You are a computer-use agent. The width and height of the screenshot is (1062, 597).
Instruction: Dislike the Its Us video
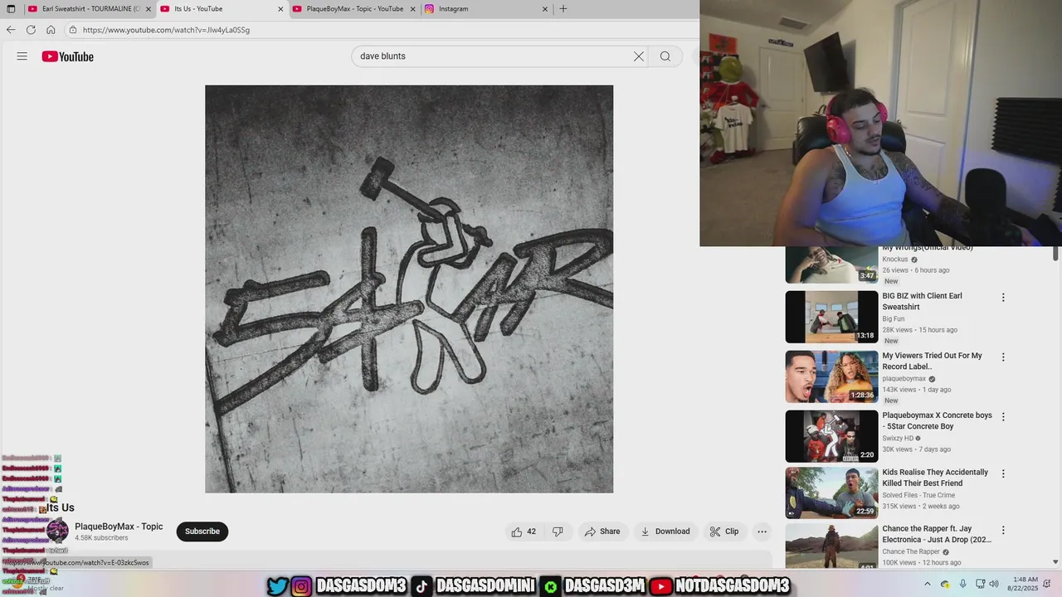click(x=558, y=531)
